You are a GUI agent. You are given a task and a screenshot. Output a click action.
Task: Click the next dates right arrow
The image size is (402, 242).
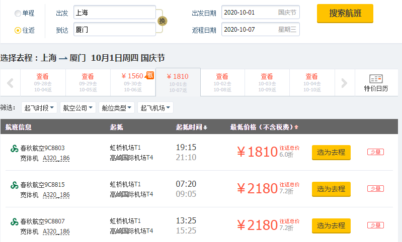click(344, 83)
